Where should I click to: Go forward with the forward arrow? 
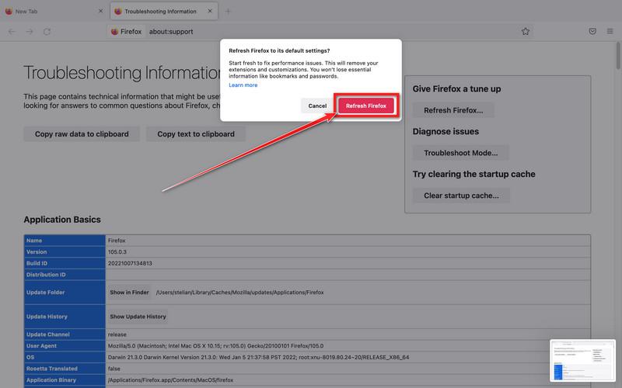tap(30, 32)
